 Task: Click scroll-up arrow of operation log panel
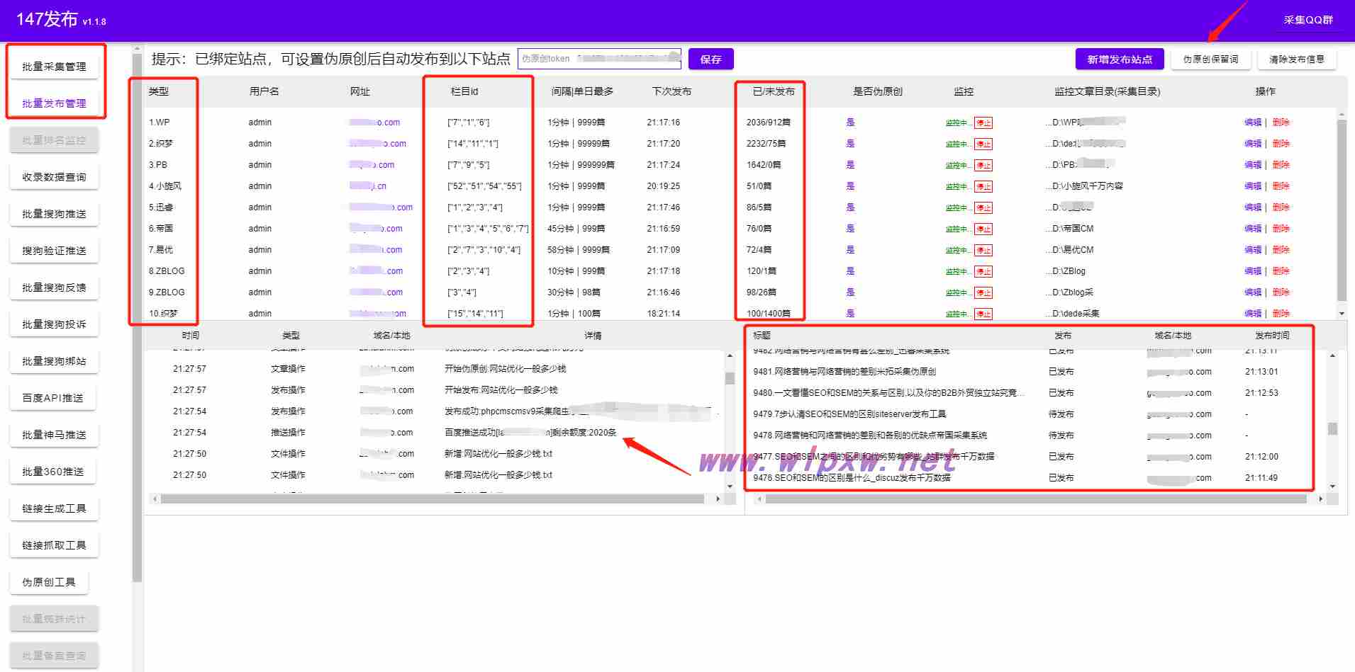(x=730, y=356)
